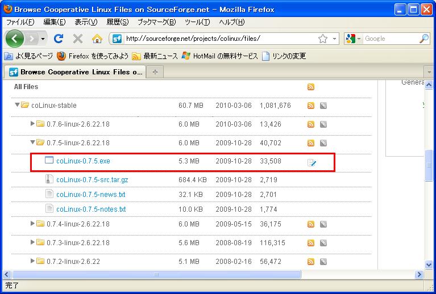Focus the URL address field
This screenshot has width=436, height=294.
point(219,39)
